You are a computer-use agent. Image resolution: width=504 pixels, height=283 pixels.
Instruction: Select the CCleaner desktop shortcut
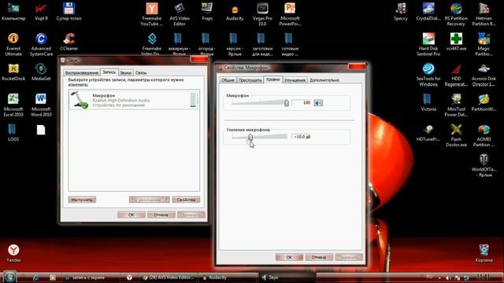69,42
